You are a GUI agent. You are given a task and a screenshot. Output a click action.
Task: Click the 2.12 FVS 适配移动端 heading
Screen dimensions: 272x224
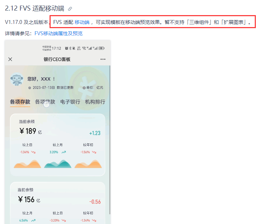pyautogui.click(x=34, y=8)
